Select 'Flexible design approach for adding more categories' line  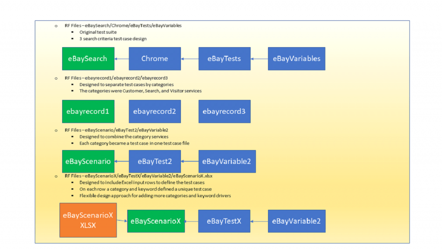pyautogui.click(x=155, y=196)
